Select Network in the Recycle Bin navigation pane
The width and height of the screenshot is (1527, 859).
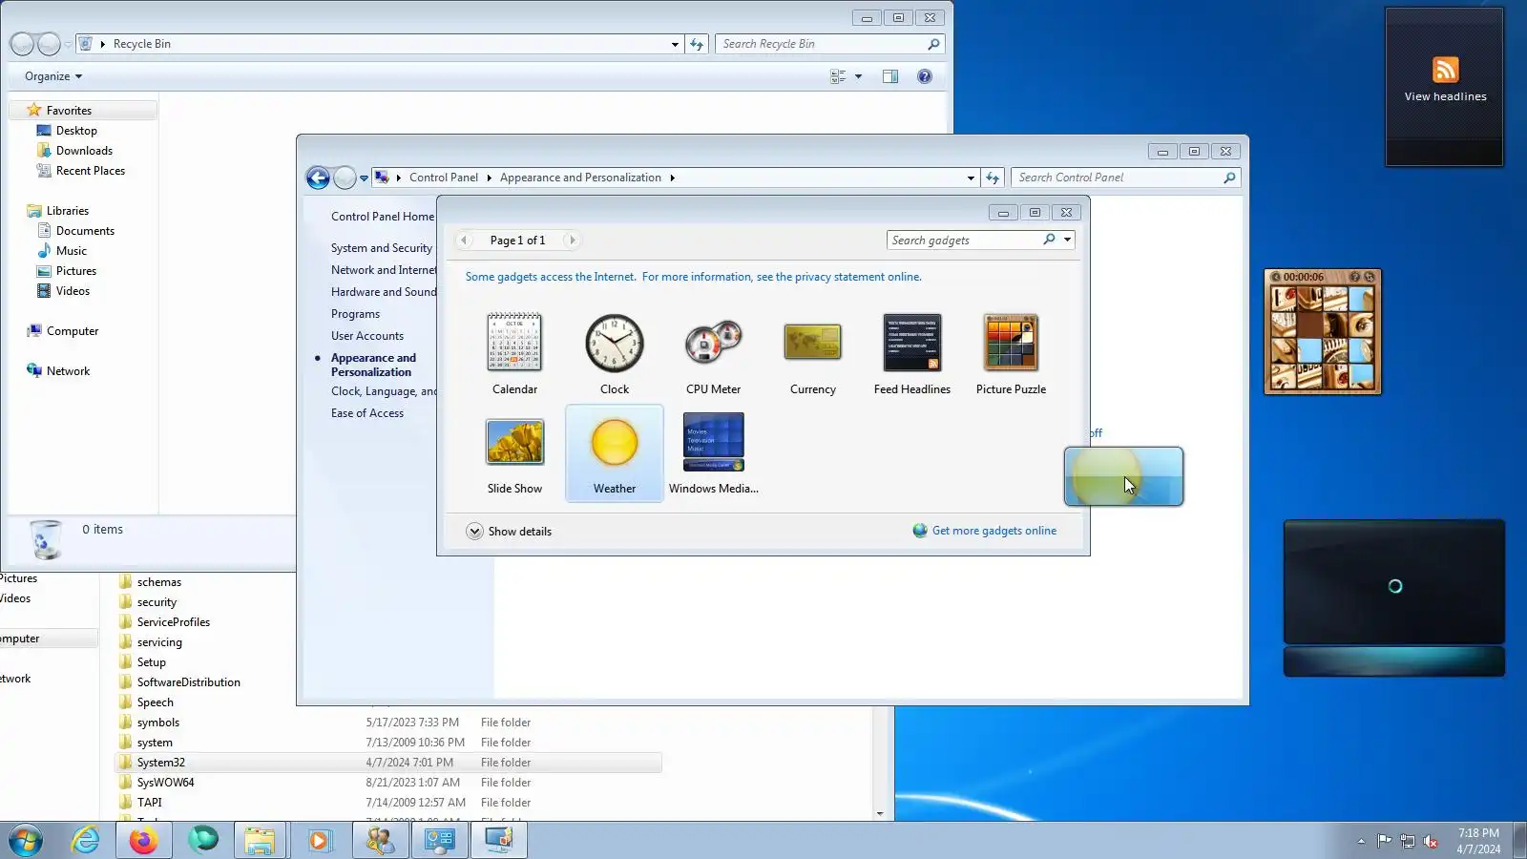[68, 371]
